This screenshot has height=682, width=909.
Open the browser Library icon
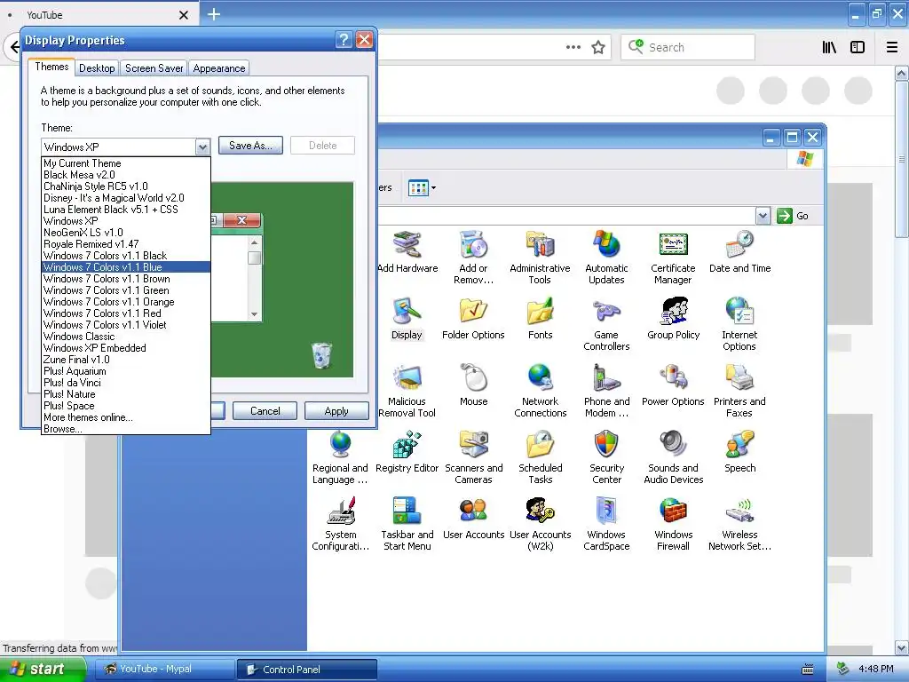coord(830,48)
